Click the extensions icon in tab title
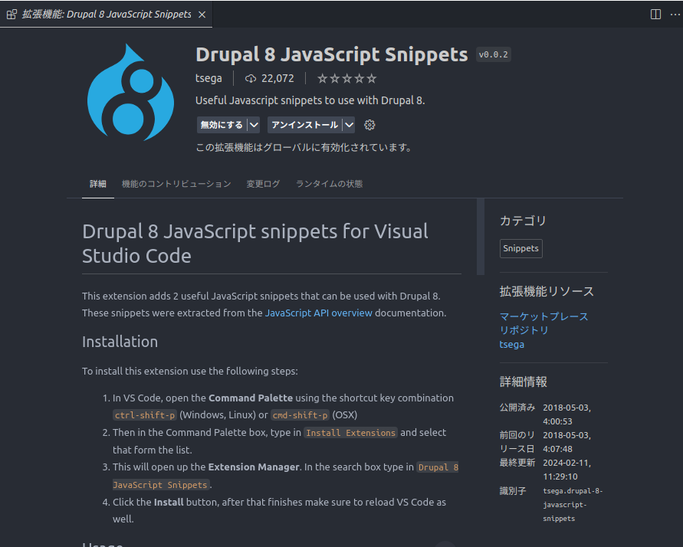The image size is (683, 547). [x=11, y=15]
